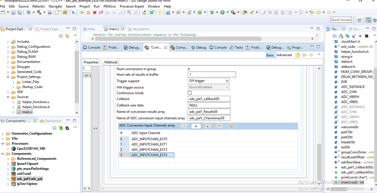Switch to the Methods tab
Screen dimensions: 377x193
(x=111, y=62)
